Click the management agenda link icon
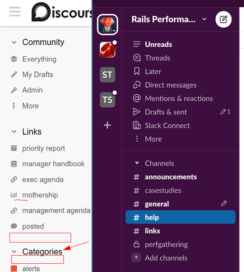Image resolution: width=244 pixels, height=272 pixels. point(14,210)
